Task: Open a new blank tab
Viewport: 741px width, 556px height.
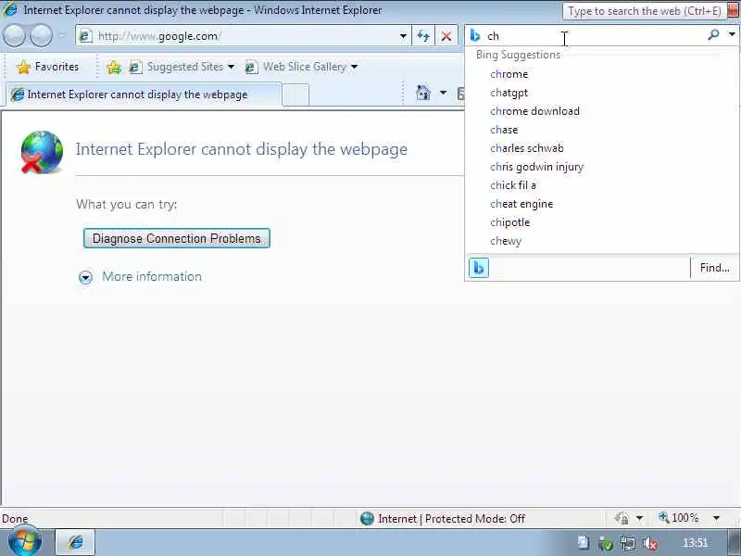Action: coord(295,95)
